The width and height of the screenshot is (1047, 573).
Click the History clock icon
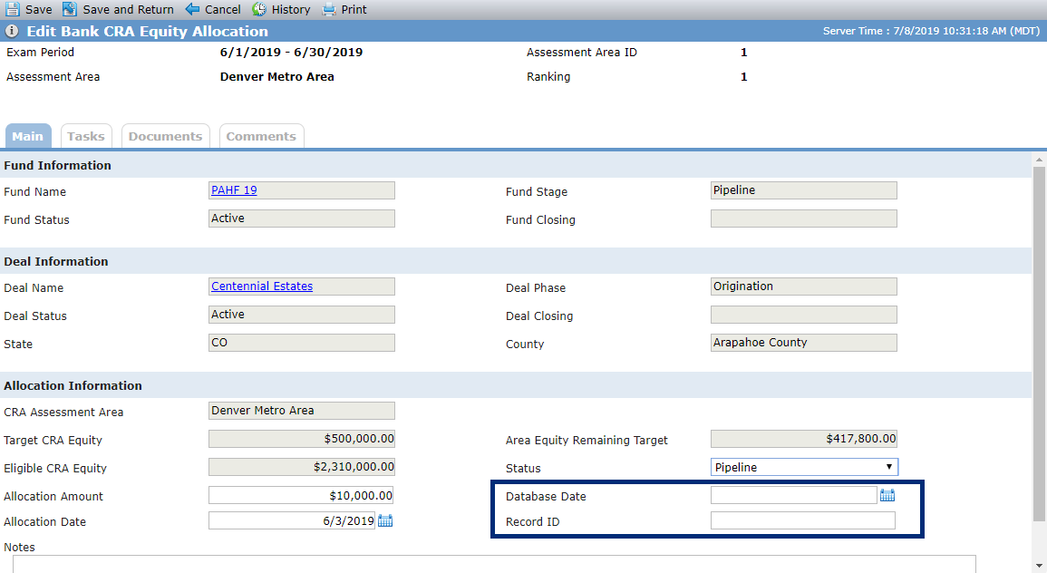pos(259,9)
